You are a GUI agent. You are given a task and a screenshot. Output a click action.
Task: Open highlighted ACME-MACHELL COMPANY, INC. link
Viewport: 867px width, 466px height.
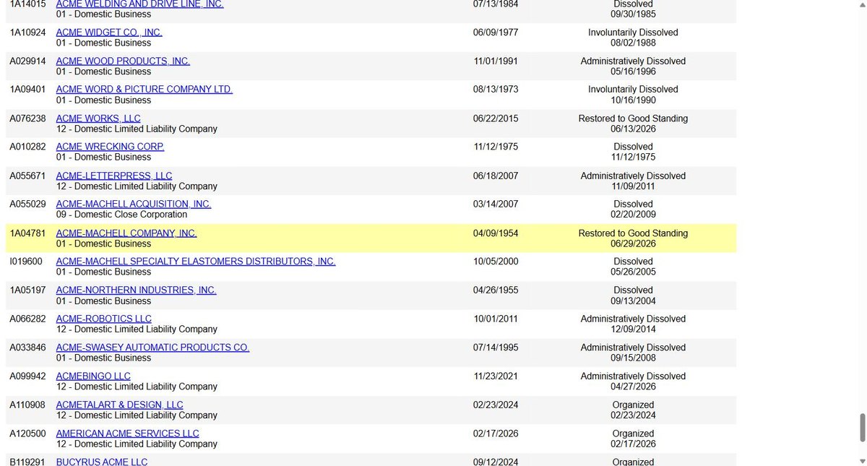coord(126,233)
